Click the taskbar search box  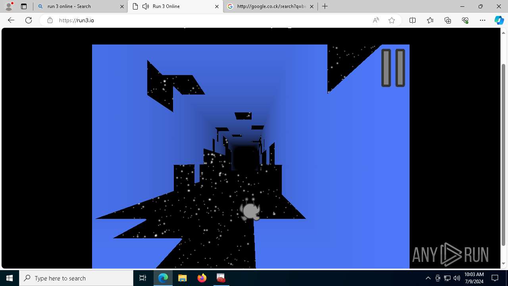coord(76,278)
